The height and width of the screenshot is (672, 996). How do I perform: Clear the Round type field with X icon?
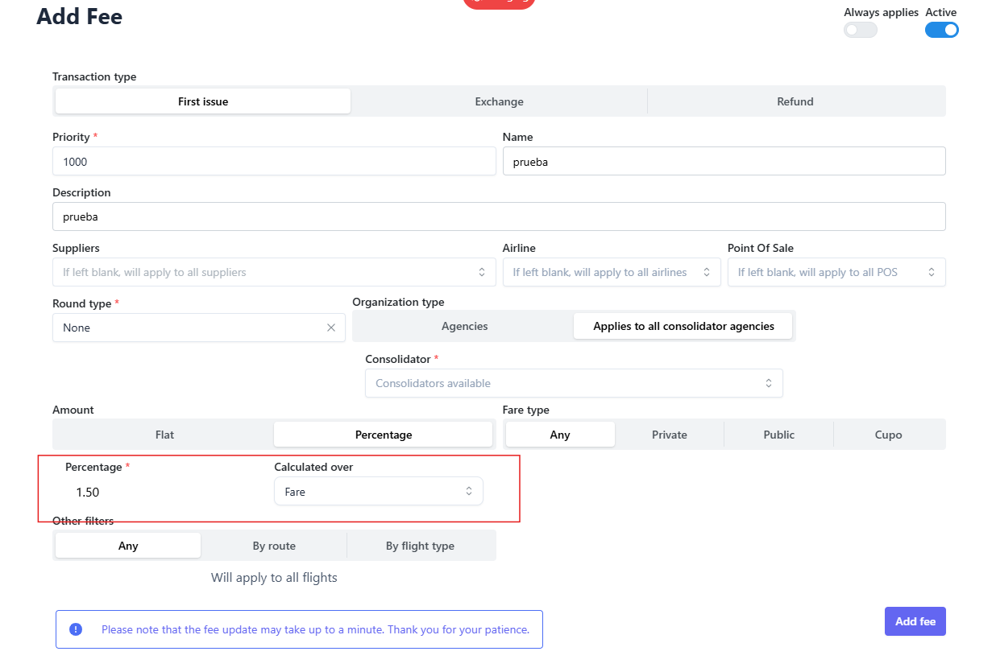click(331, 328)
